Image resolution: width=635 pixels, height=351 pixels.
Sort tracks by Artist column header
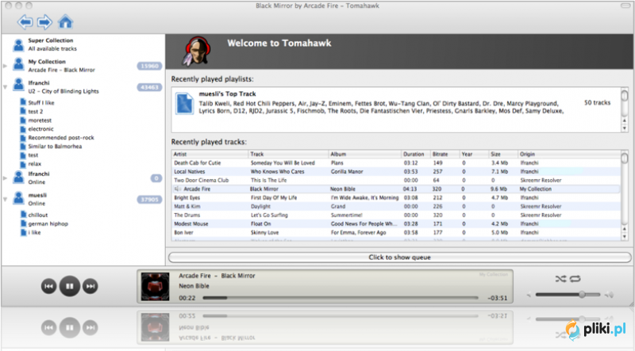click(x=210, y=154)
